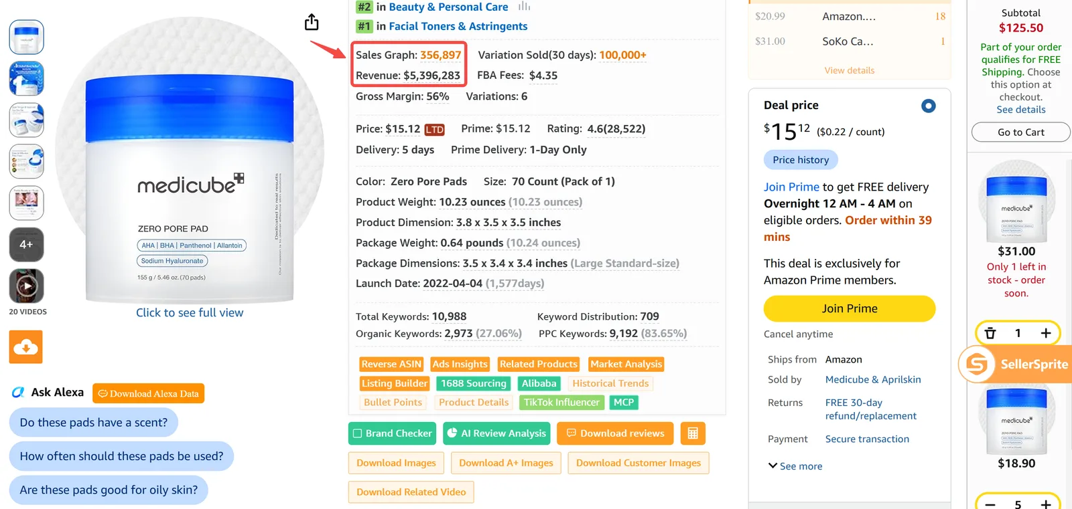Open FREE 30-day refund/replacement link
This screenshot has height=509, width=1072.
pyautogui.click(x=871, y=409)
